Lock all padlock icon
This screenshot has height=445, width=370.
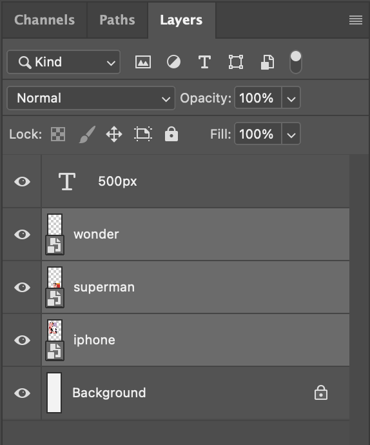[171, 134]
